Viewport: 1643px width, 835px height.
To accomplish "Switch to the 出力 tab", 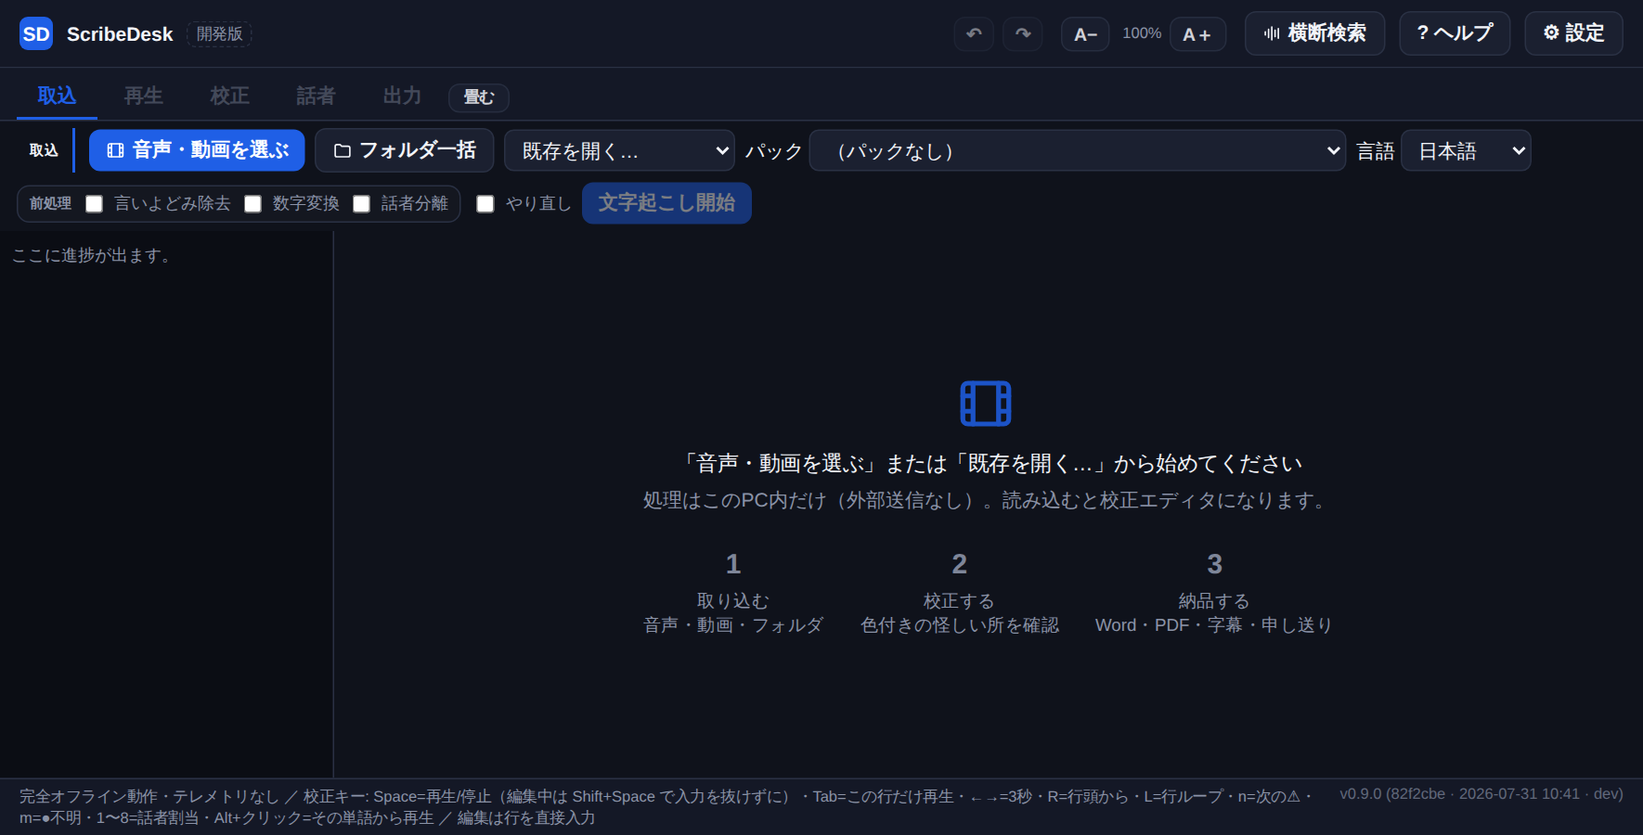I will [403, 96].
